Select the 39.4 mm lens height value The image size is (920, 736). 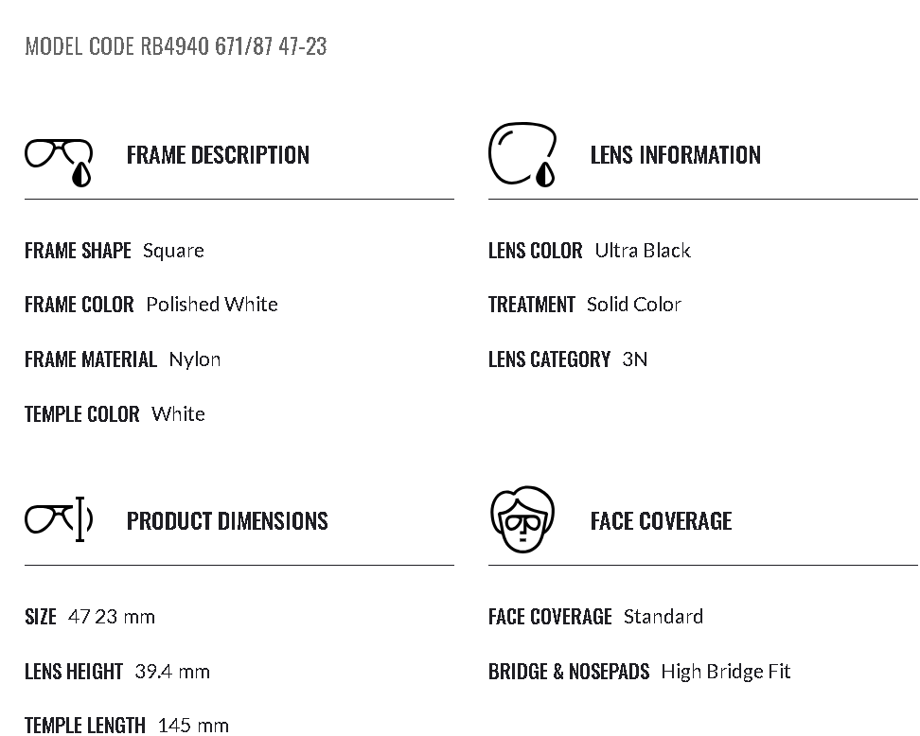click(172, 672)
